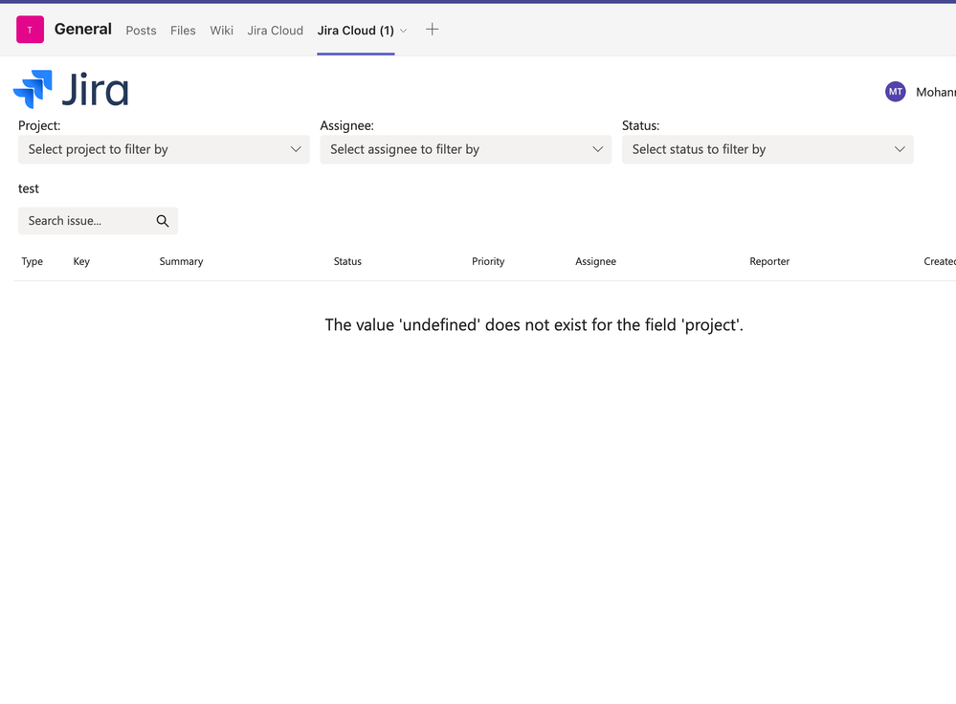Add a new tab with the plus icon
This screenshot has height=704, width=956.
432,30
